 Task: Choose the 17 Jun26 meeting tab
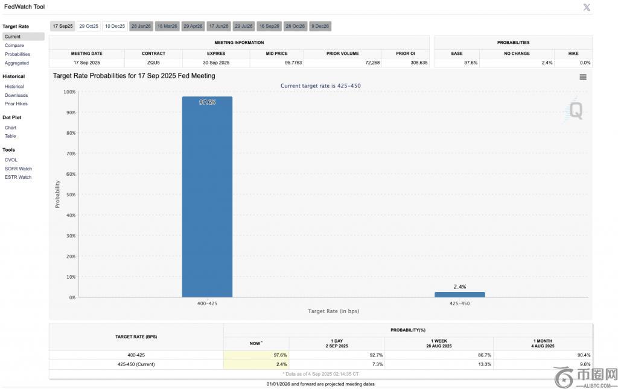tap(218, 26)
